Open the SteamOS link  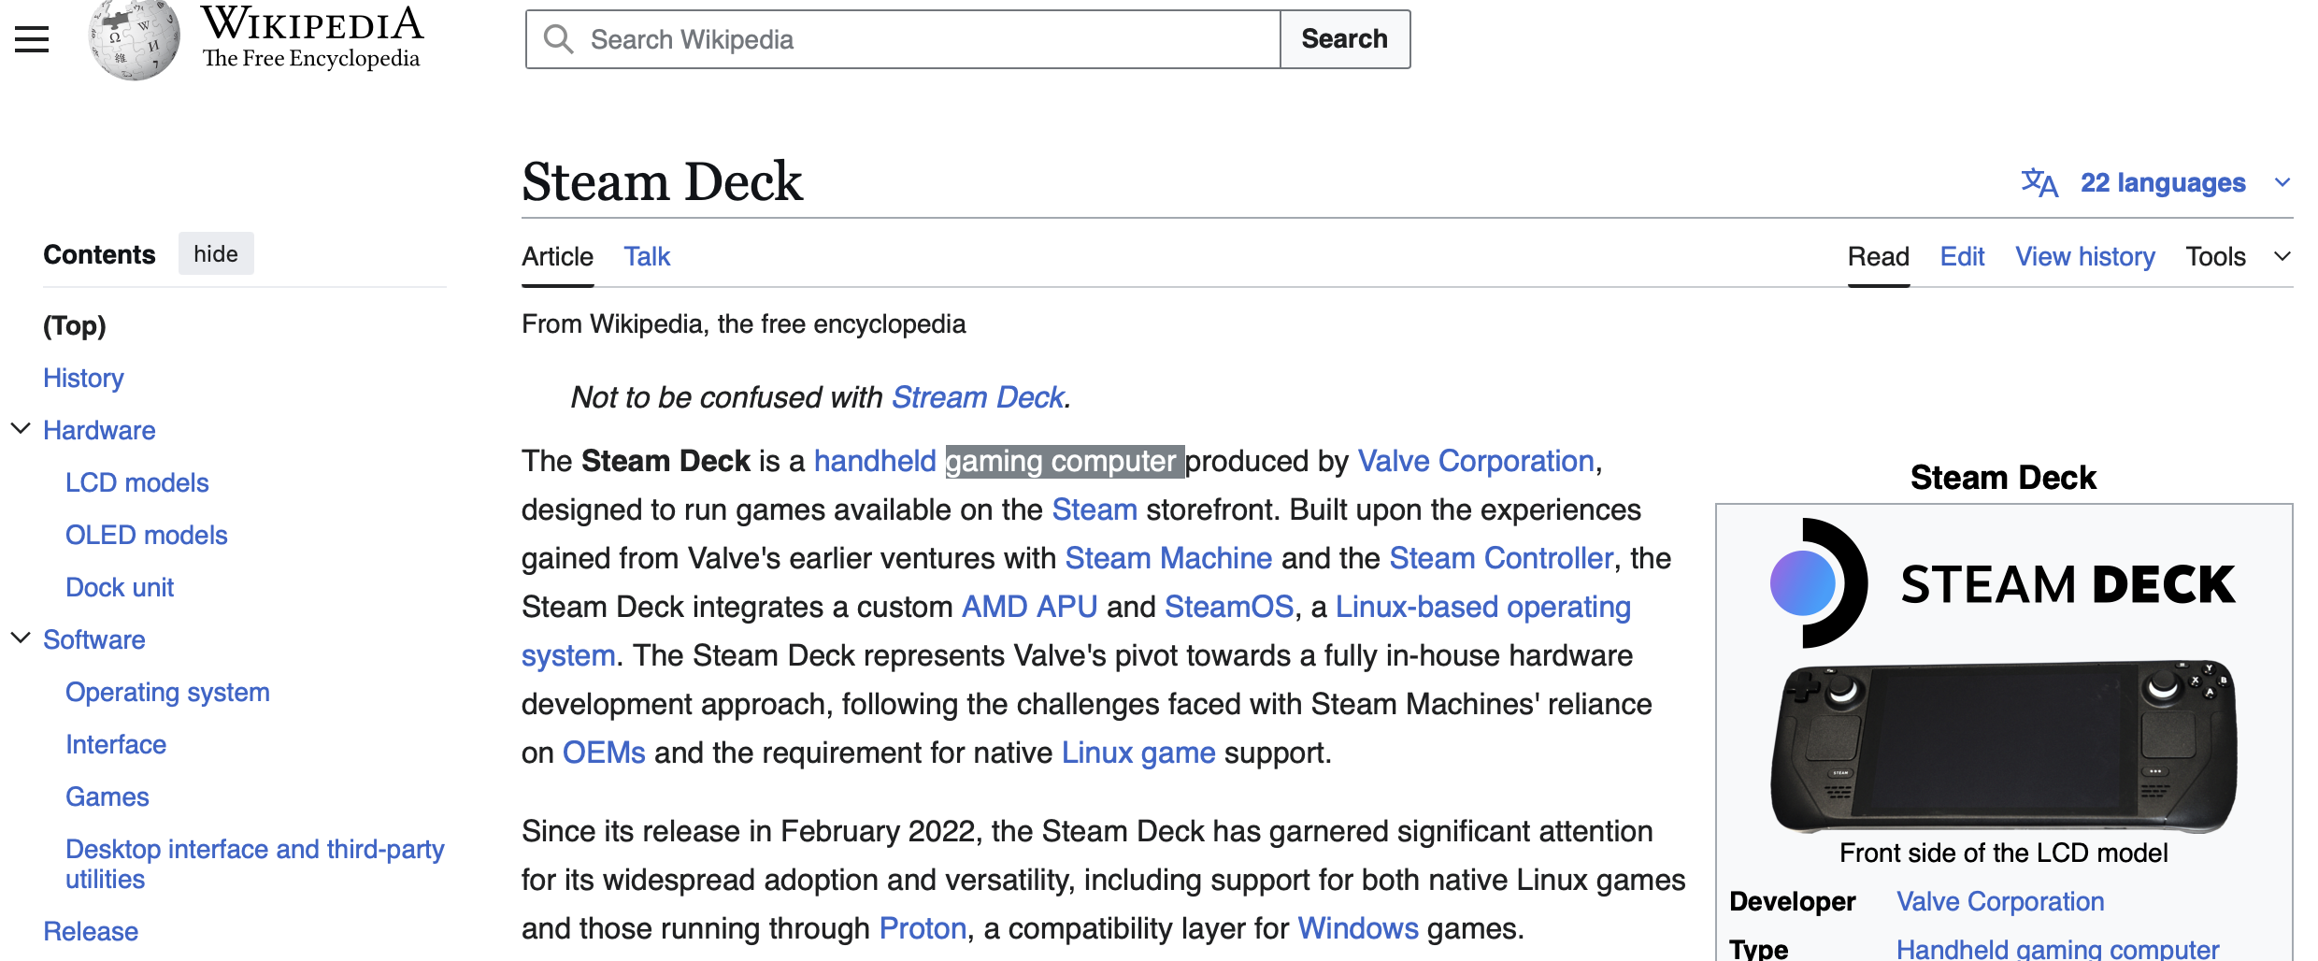(1229, 607)
